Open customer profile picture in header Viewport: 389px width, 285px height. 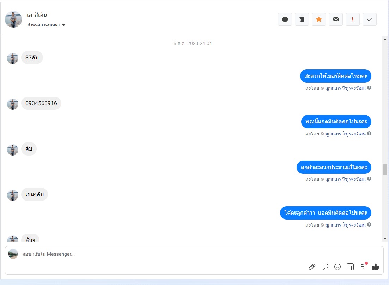pos(13,19)
